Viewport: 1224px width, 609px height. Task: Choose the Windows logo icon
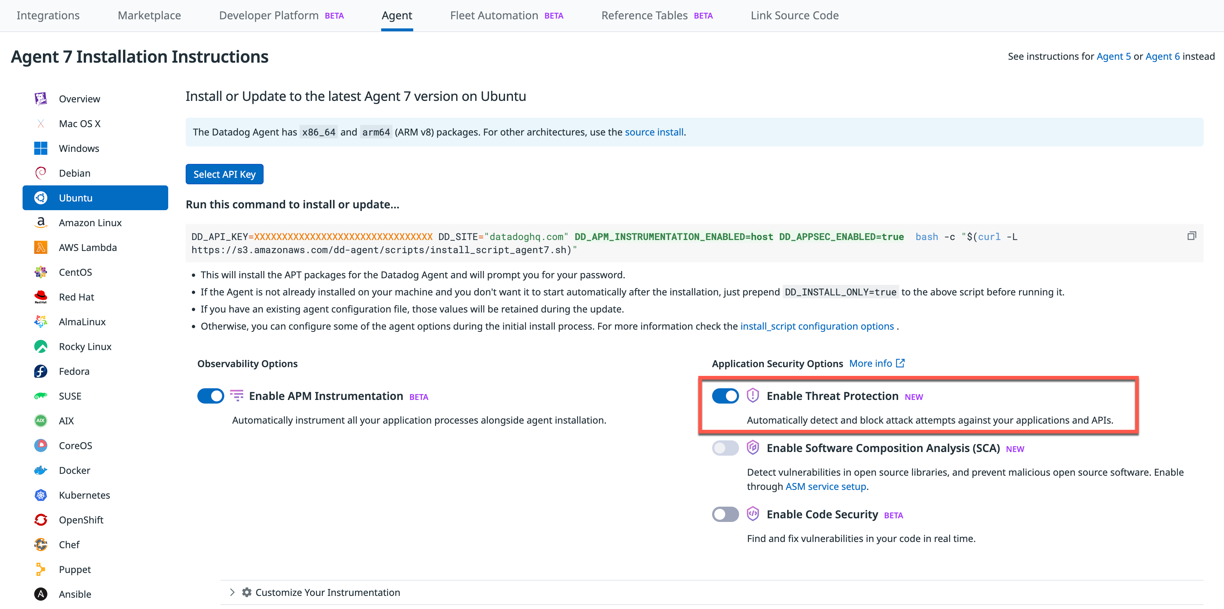tap(41, 148)
